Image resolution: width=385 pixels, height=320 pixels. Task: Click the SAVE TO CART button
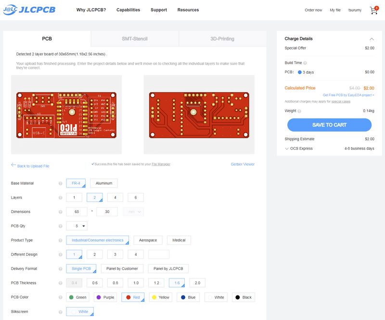click(x=329, y=125)
